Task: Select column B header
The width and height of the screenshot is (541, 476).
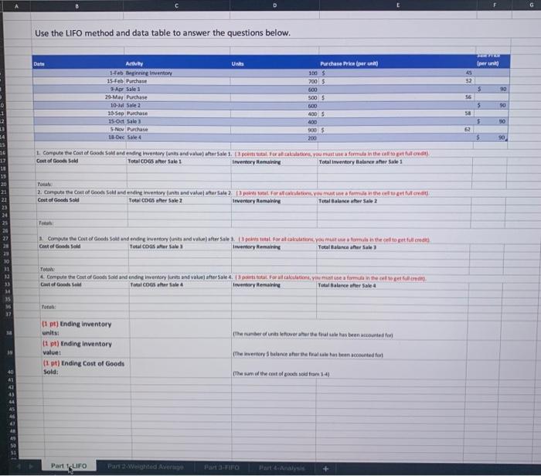Action: (77, 6)
